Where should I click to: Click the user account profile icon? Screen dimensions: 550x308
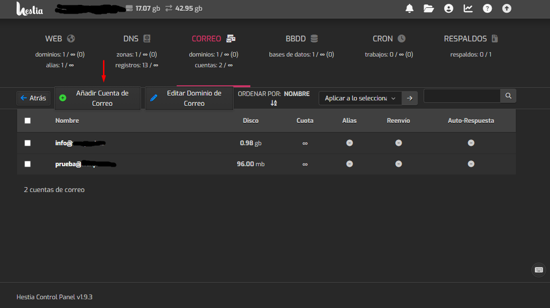tap(448, 8)
